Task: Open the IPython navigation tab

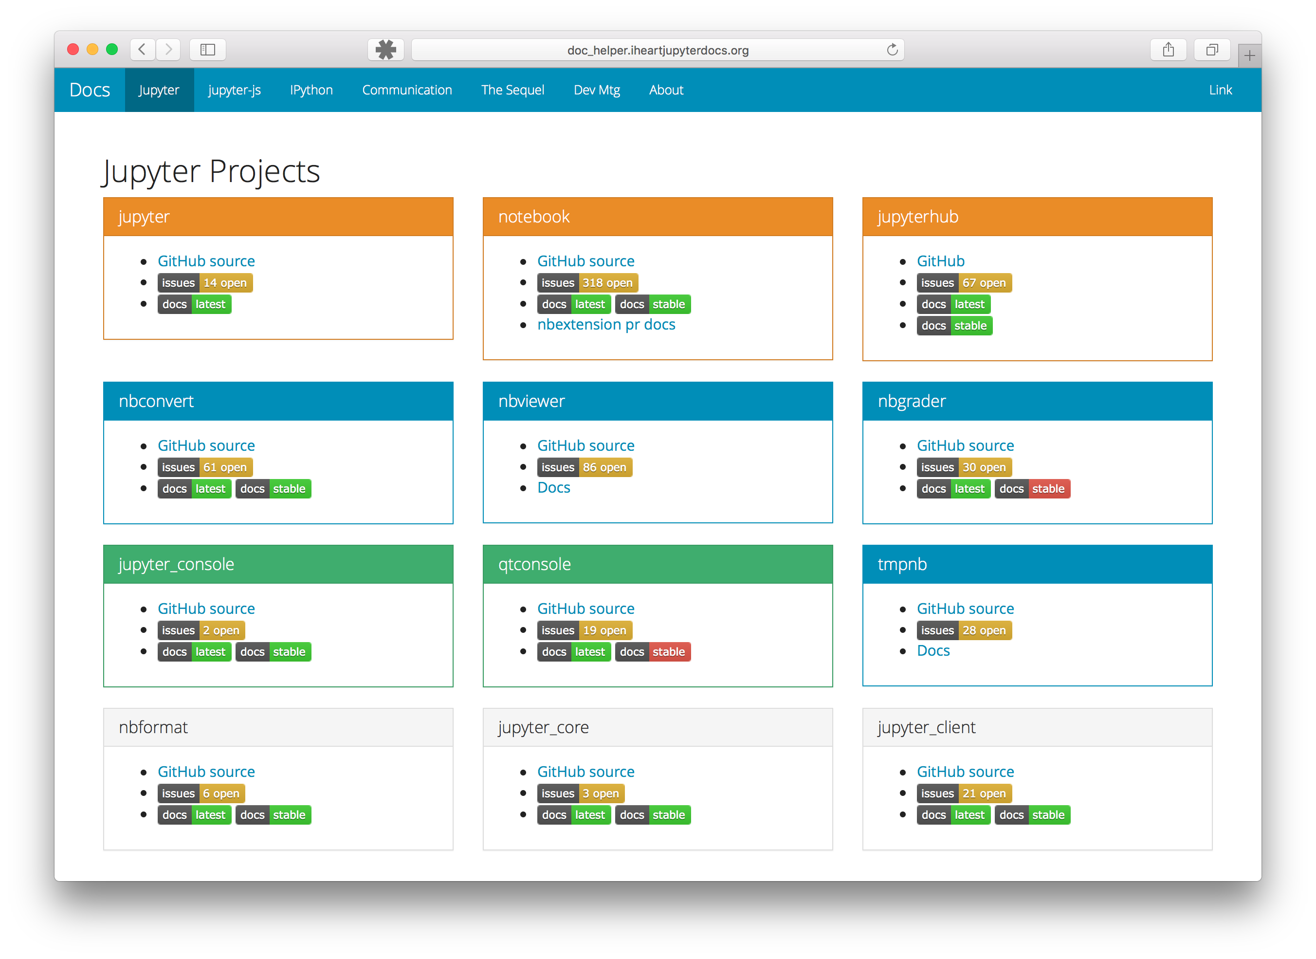Action: coord(311,90)
